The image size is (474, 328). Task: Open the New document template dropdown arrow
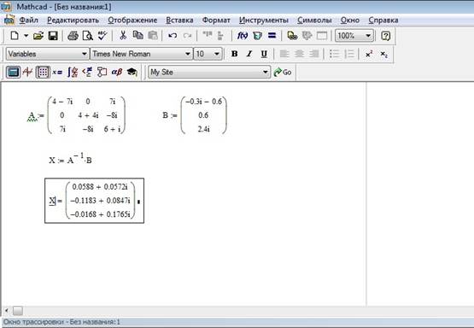click(x=26, y=36)
